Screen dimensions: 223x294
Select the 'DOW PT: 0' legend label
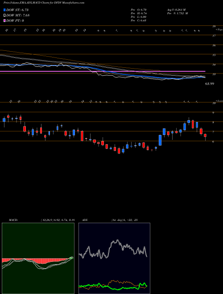pyautogui.click(x=15, y=20)
